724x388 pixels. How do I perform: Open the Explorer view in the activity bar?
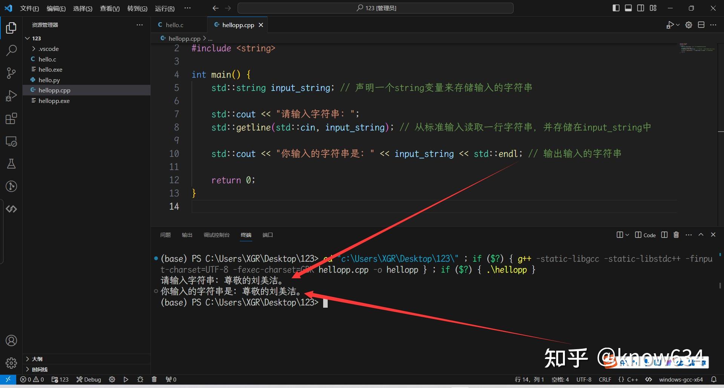coord(11,28)
